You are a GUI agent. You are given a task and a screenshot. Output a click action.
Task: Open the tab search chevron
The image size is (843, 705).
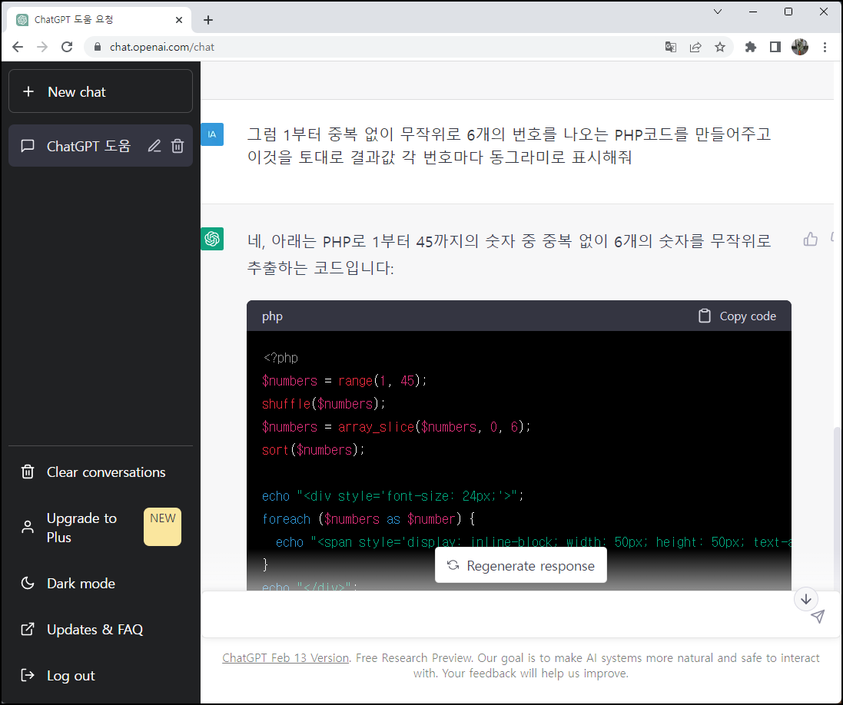[x=717, y=12]
